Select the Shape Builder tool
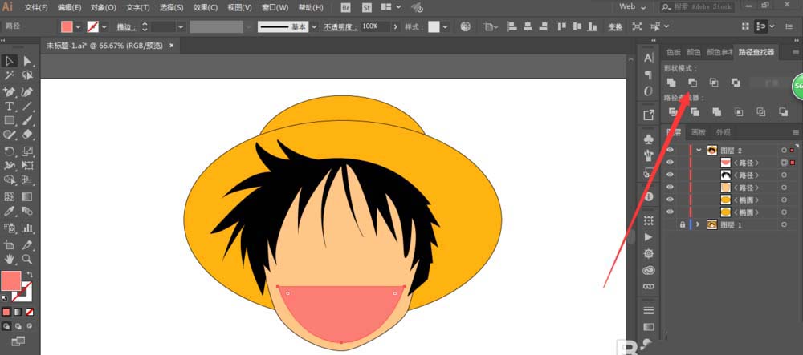Screen dimensions: 803x355 click(9, 180)
